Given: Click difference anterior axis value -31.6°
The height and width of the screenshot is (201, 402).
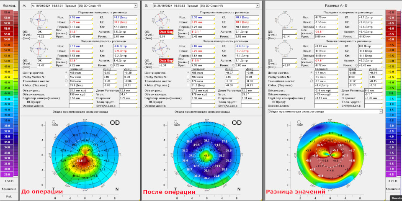Looking at the screenshot, I should coord(326,32).
